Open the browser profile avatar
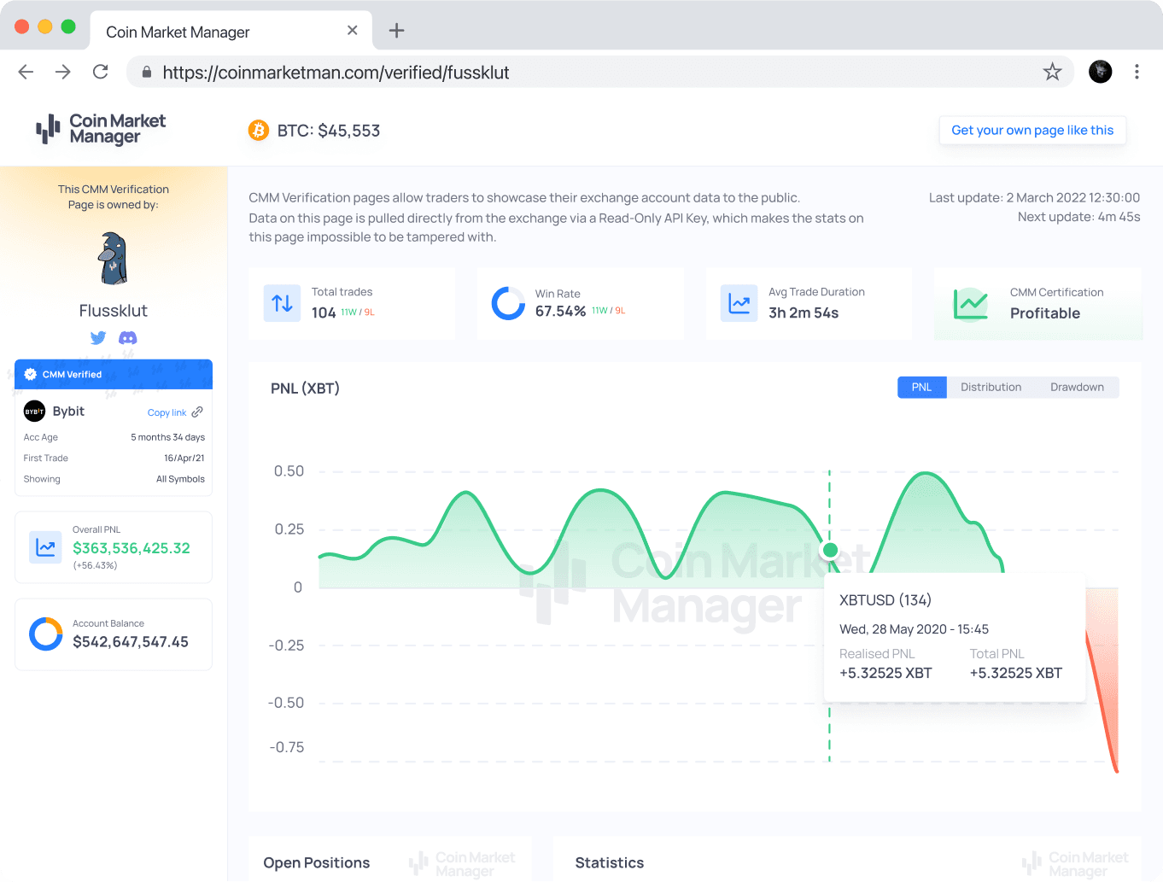The width and height of the screenshot is (1163, 882). coord(1101,72)
